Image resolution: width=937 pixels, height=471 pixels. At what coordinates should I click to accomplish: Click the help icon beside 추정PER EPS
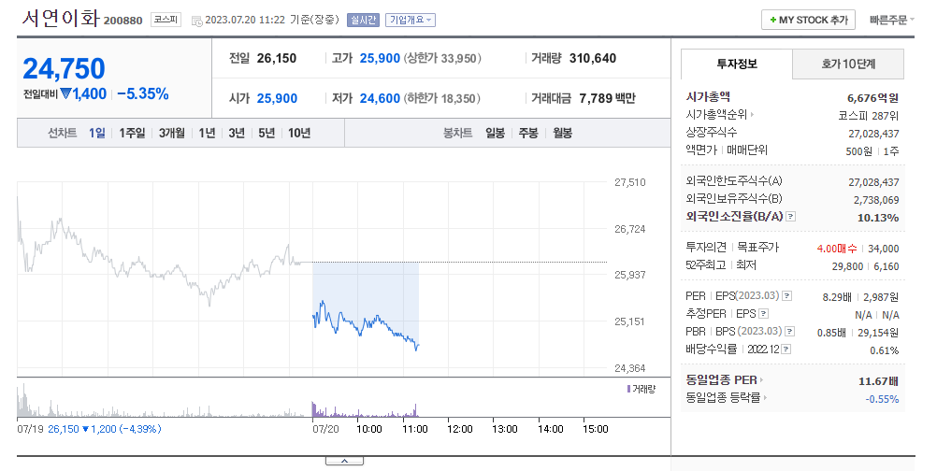(764, 314)
